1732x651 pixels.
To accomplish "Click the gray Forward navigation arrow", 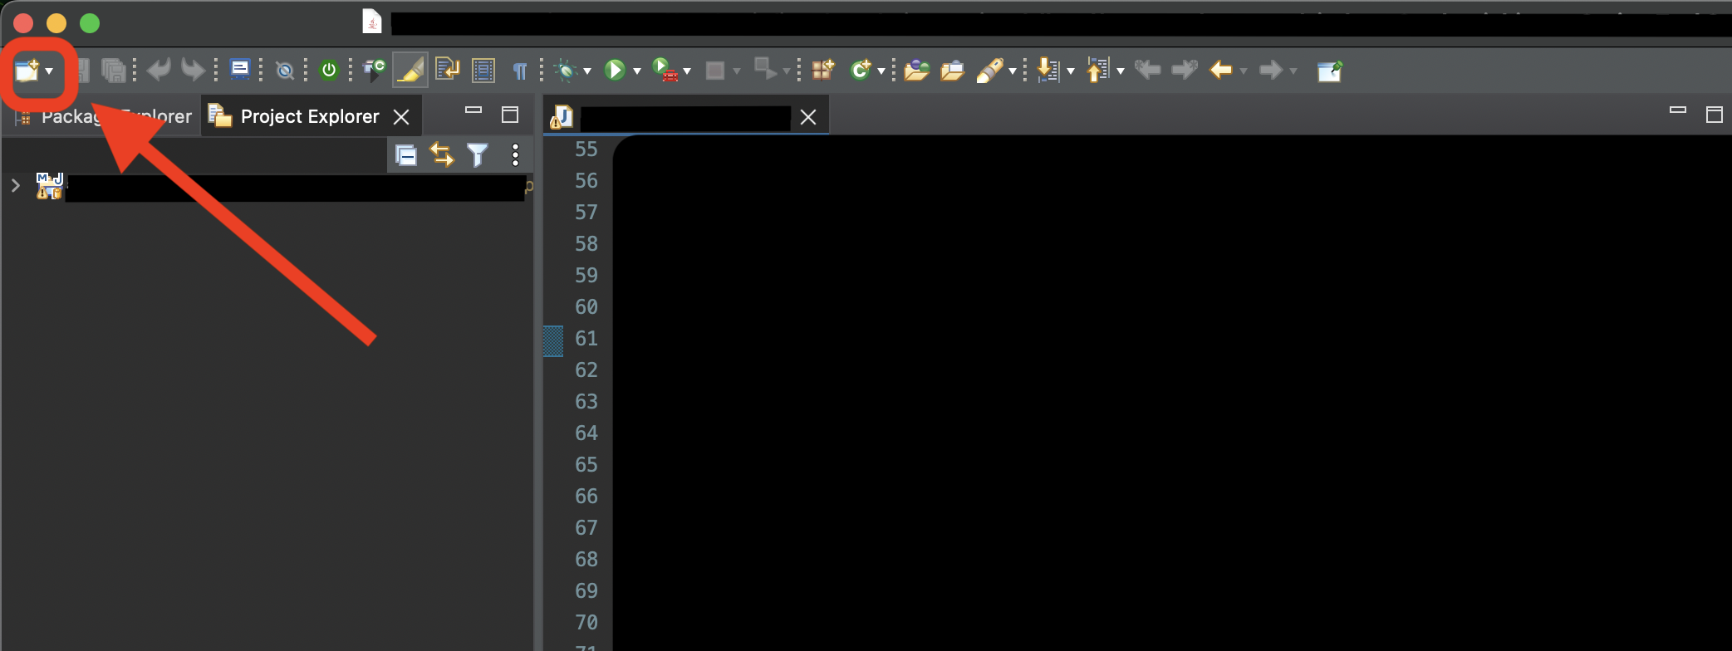I will pos(1271,70).
